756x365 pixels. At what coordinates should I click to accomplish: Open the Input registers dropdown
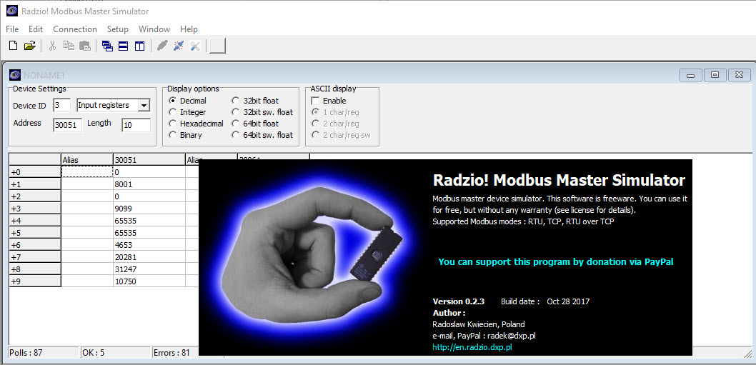[x=143, y=105]
